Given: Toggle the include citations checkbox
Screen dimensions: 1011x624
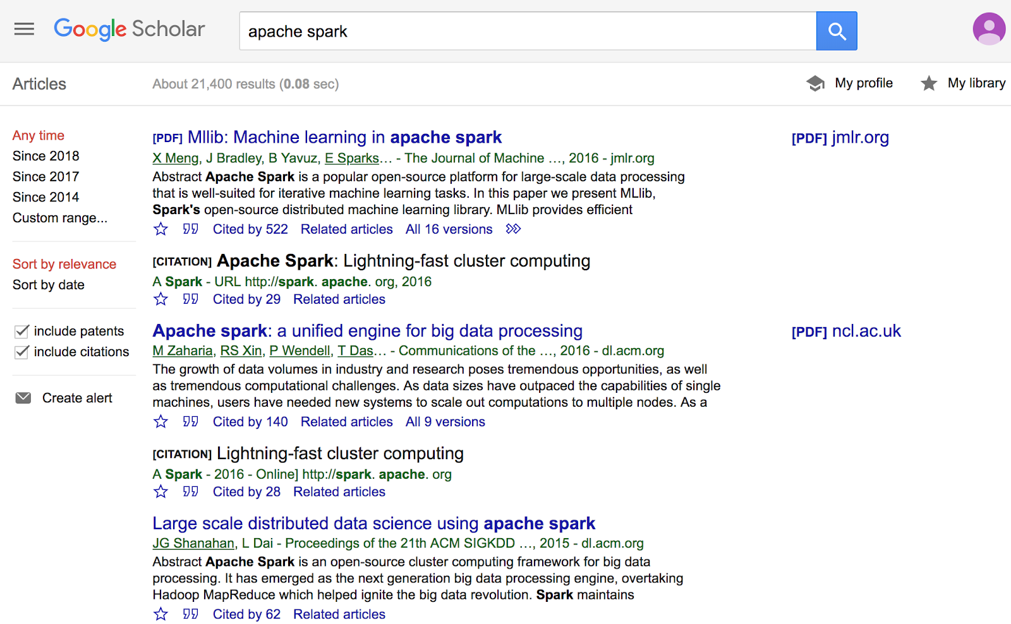Looking at the screenshot, I should (x=22, y=352).
